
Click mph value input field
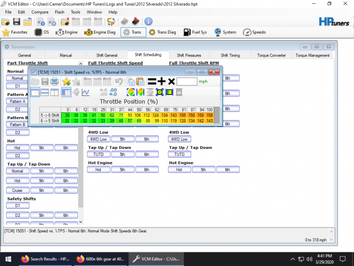click(187, 82)
